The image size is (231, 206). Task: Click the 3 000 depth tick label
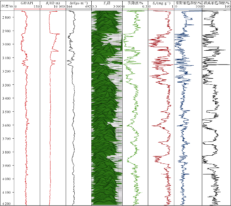tap(7, 44)
